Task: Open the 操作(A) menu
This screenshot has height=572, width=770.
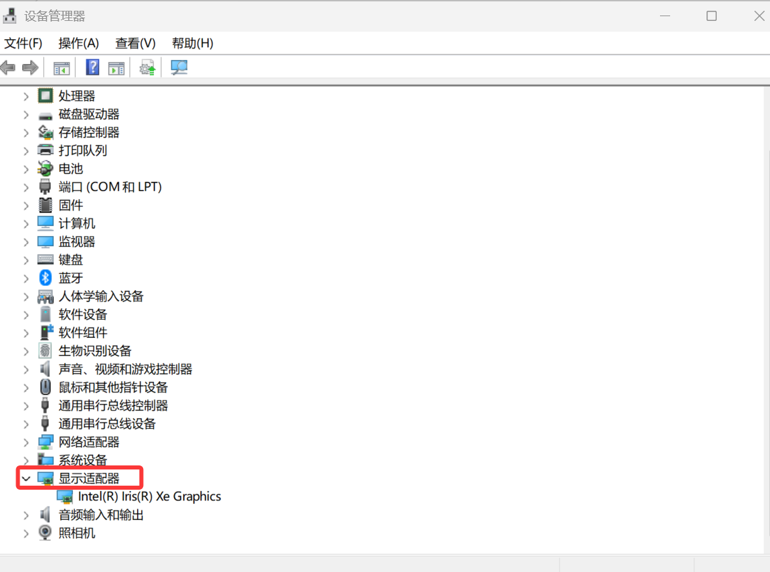Action: [x=78, y=43]
